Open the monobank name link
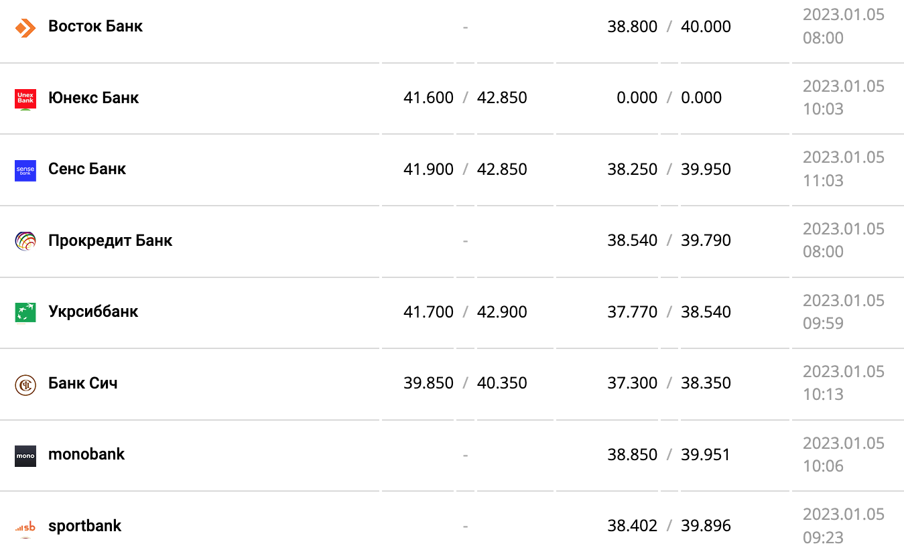This screenshot has width=904, height=556. pos(86,454)
